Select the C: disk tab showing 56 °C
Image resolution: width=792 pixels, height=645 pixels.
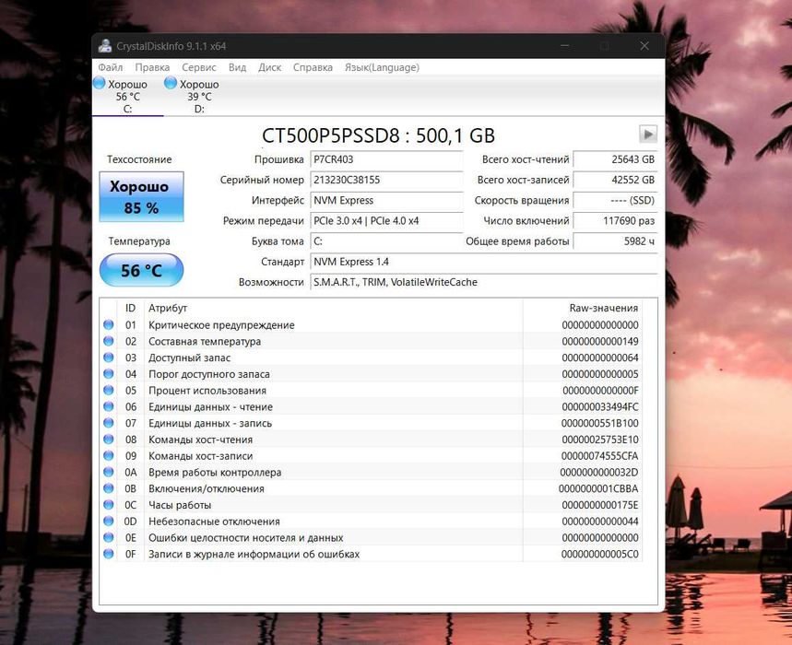pyautogui.click(x=127, y=96)
